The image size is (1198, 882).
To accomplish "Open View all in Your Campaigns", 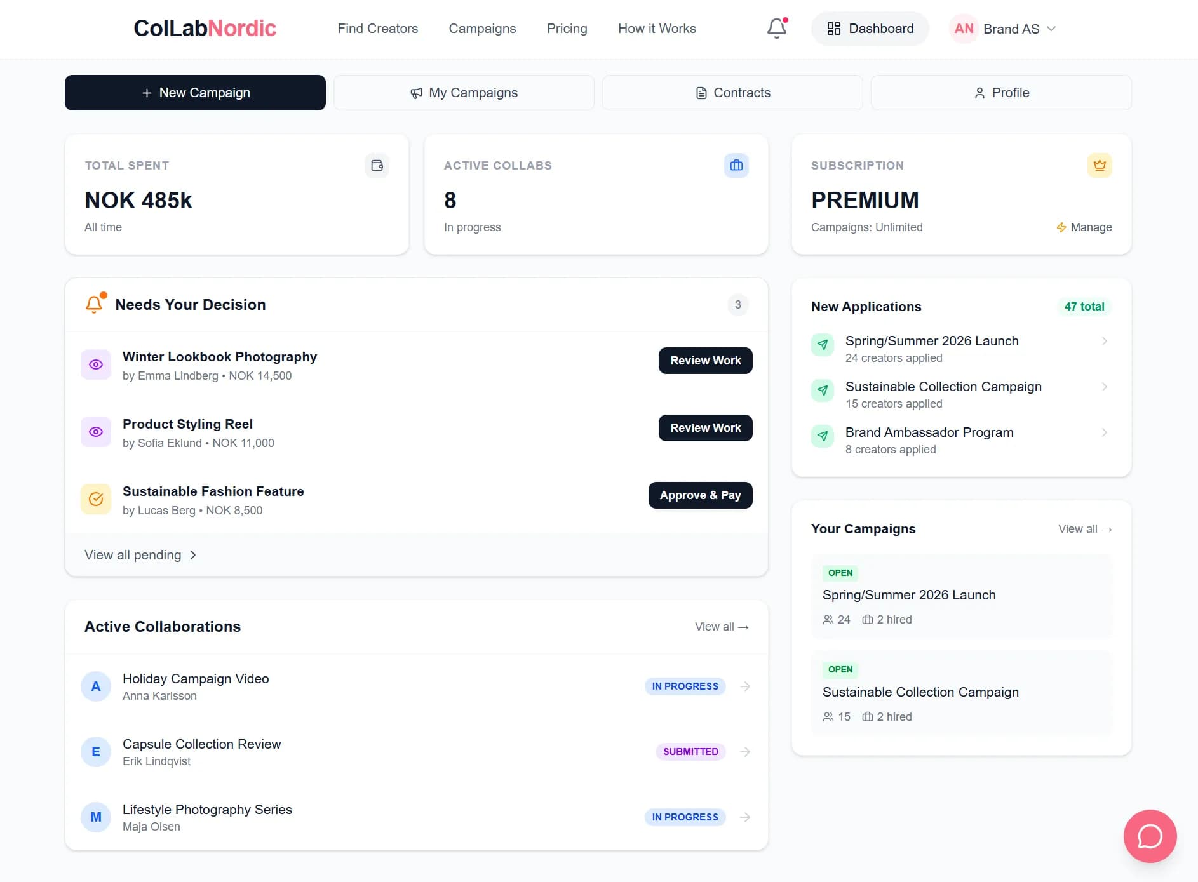I will coord(1085,528).
